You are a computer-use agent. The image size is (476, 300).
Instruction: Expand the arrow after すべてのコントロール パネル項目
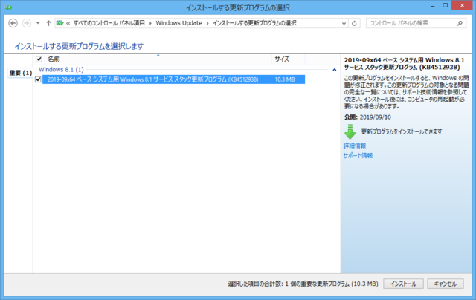150,23
